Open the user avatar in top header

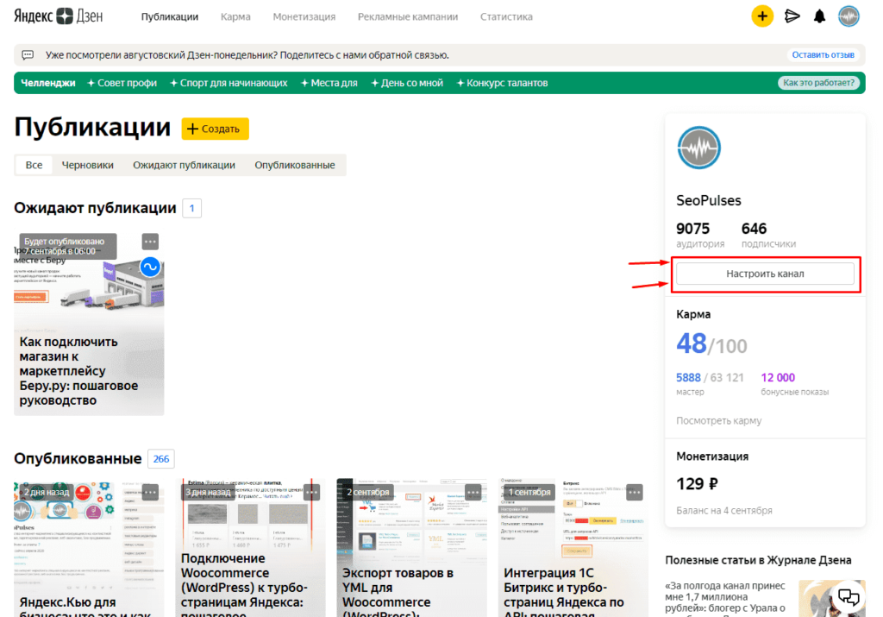849,16
